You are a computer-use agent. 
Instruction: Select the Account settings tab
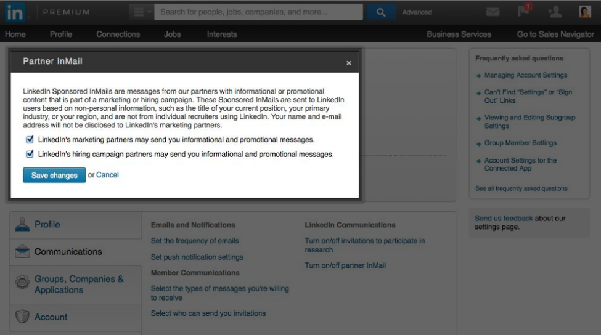75,317
